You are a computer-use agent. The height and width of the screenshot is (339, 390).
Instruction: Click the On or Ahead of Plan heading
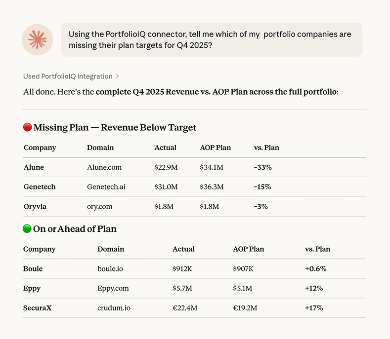tap(75, 229)
